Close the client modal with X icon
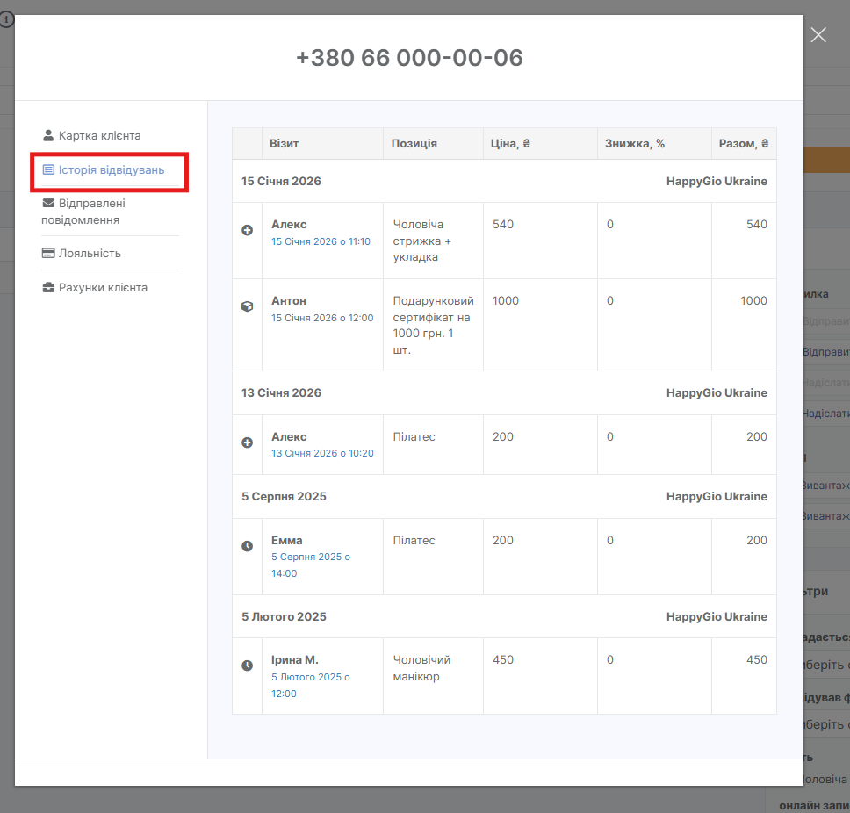The image size is (850, 813). [818, 35]
